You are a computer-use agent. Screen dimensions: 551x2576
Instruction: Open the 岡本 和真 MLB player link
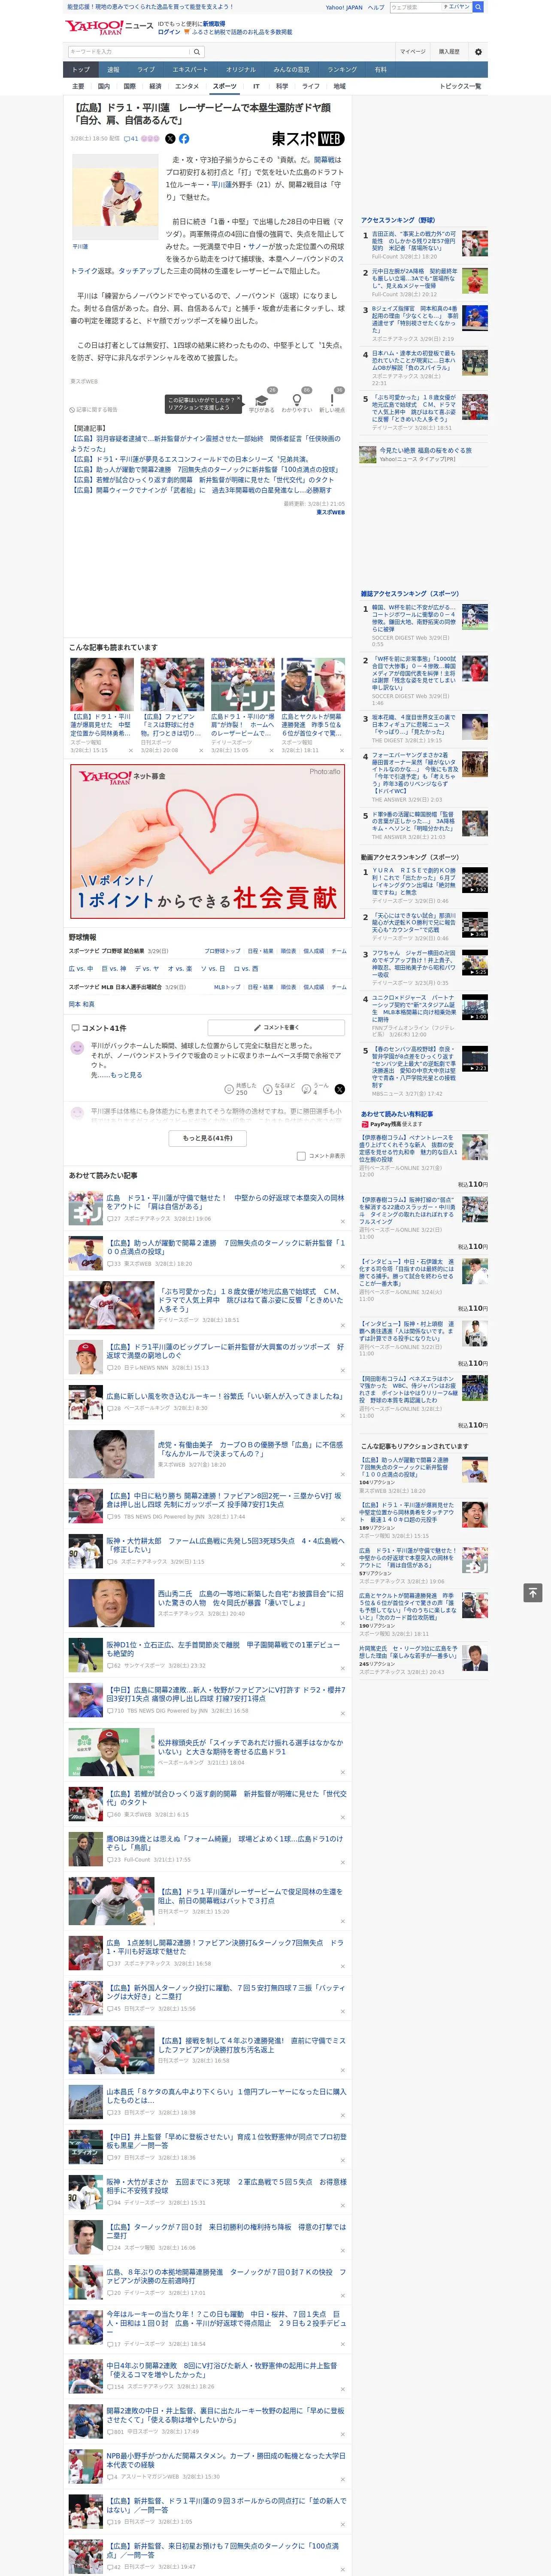(x=81, y=1004)
